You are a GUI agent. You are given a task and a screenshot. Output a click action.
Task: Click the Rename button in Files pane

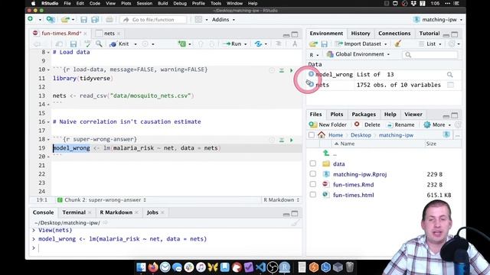(400, 125)
